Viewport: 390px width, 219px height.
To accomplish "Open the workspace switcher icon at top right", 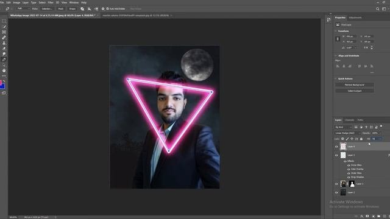I will click(x=385, y=9).
